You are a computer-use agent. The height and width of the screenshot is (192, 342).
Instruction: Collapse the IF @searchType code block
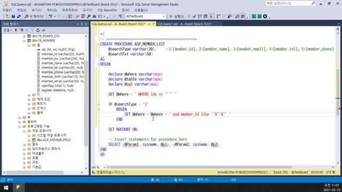pyautogui.click(x=98, y=105)
